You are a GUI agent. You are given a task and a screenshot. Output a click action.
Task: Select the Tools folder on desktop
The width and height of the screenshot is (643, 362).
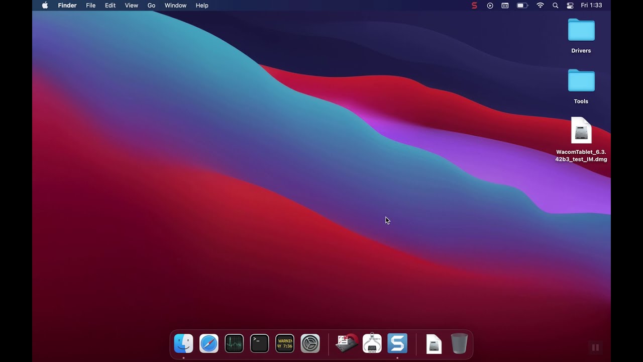[581, 81]
